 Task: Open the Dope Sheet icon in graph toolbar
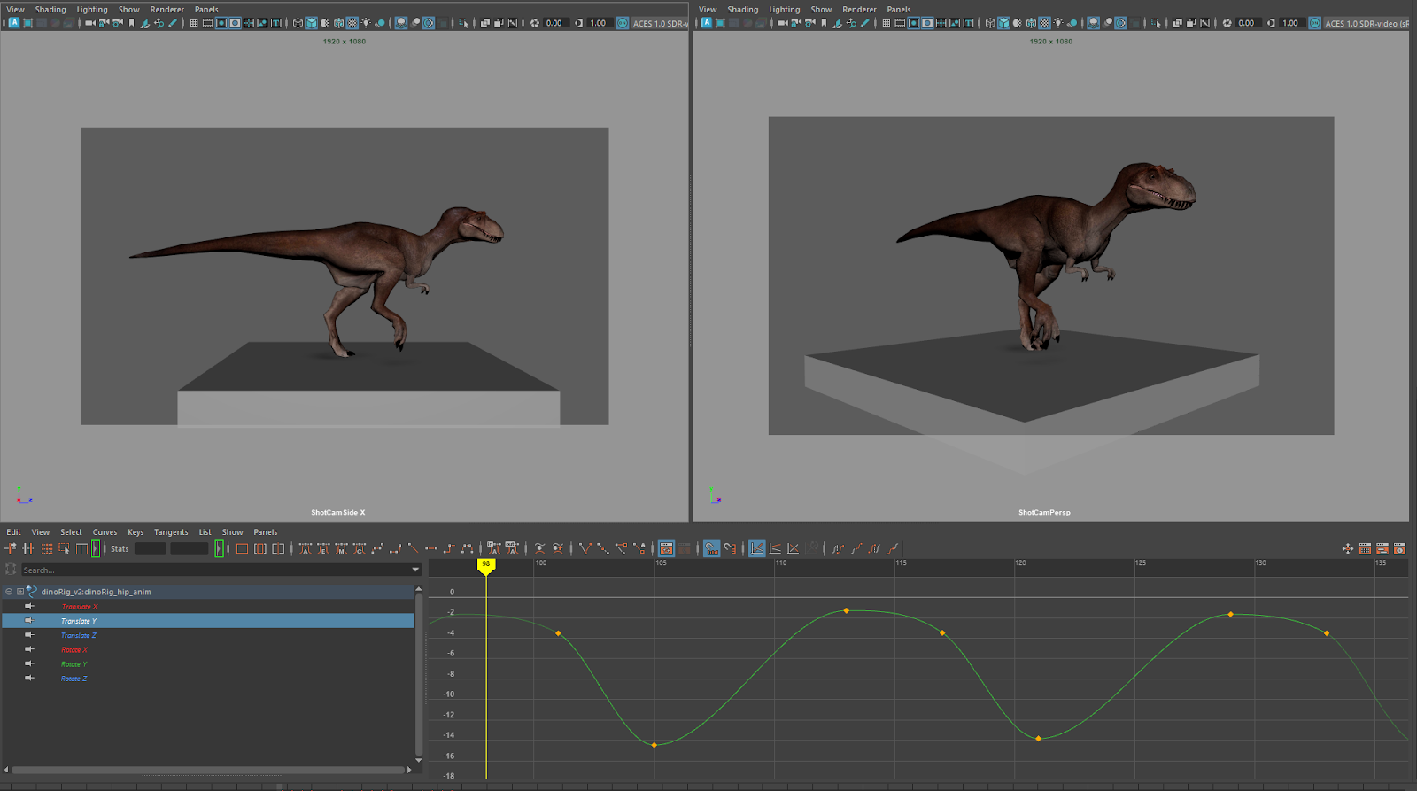(x=1365, y=549)
